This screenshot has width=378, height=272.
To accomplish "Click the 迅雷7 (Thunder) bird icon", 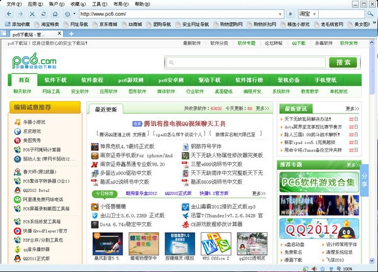I will pos(185,215).
